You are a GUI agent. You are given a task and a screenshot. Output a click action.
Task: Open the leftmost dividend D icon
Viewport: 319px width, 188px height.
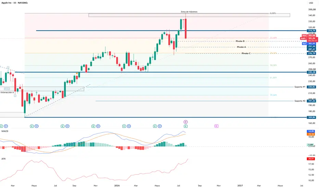click(x=6, y=126)
